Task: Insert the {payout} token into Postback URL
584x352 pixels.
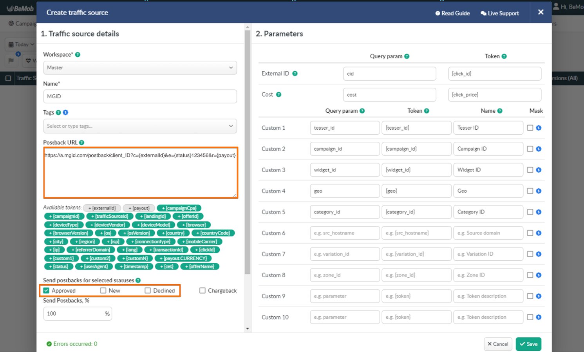Action: [x=139, y=208]
